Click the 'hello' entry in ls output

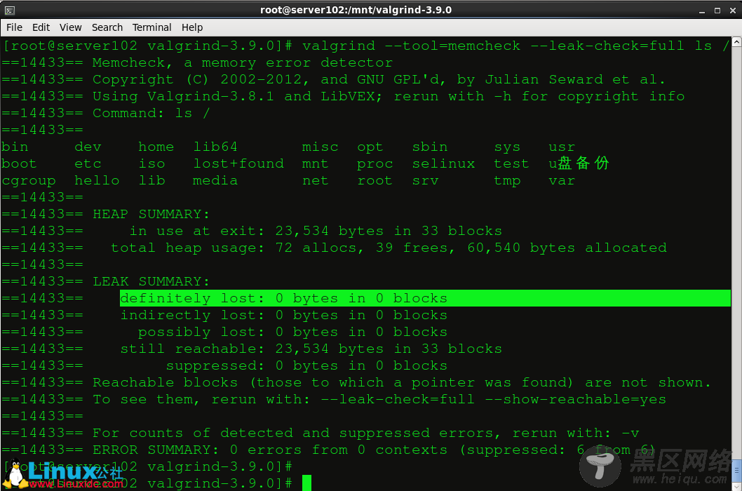(x=97, y=181)
